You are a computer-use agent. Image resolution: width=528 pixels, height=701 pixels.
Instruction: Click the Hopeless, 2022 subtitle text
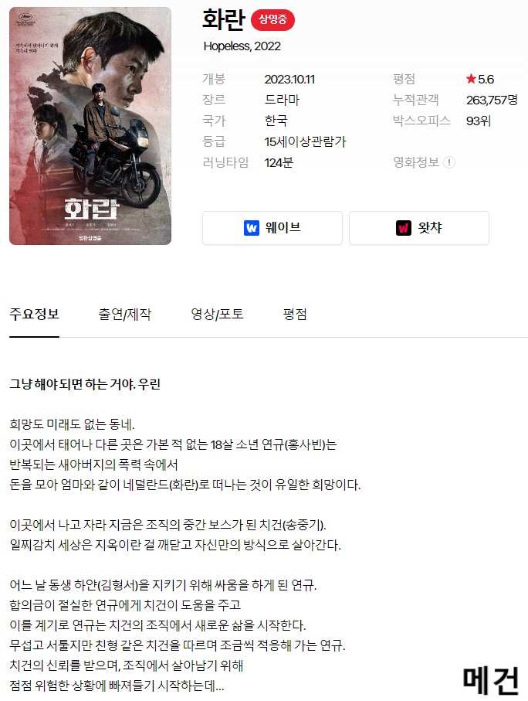tap(242, 46)
